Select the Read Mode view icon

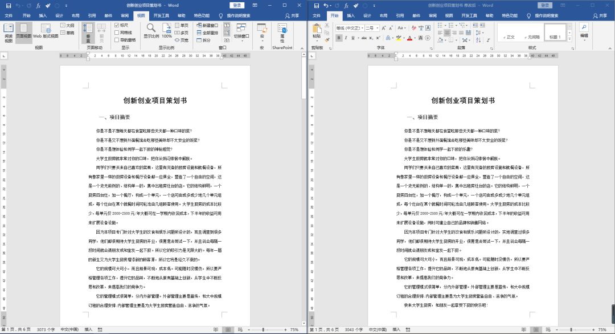10,30
